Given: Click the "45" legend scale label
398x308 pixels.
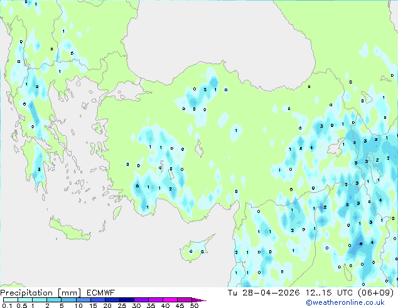Looking at the screenshot, I should coord(180,305).
